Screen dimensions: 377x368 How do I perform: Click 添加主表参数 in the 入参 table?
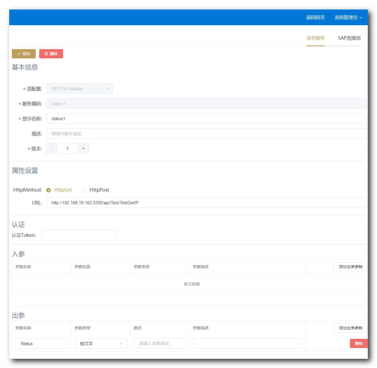tap(350, 267)
